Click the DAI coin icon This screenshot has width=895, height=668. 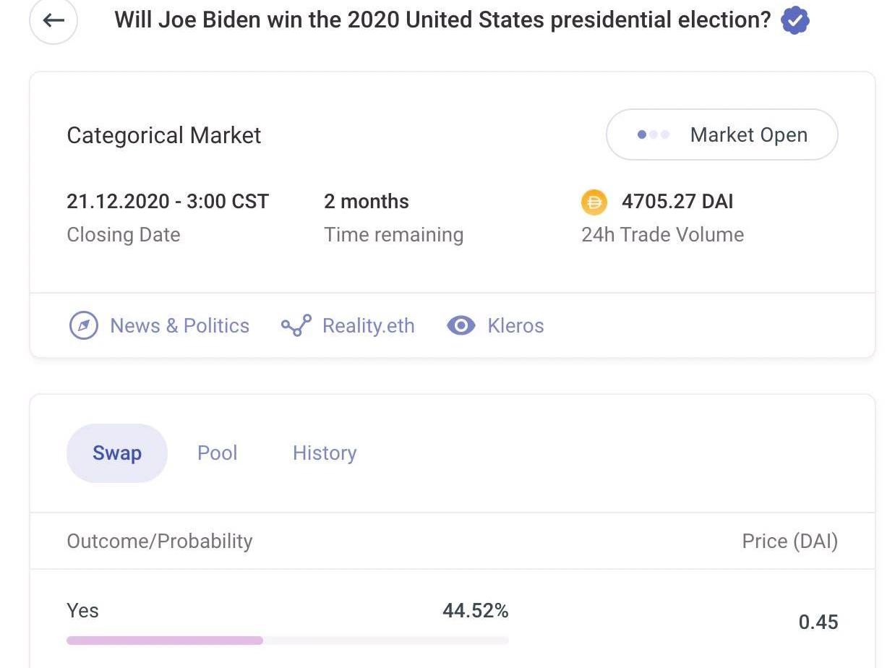[594, 202]
